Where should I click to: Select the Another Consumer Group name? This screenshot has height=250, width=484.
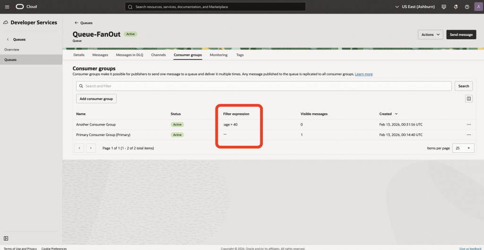click(96, 125)
